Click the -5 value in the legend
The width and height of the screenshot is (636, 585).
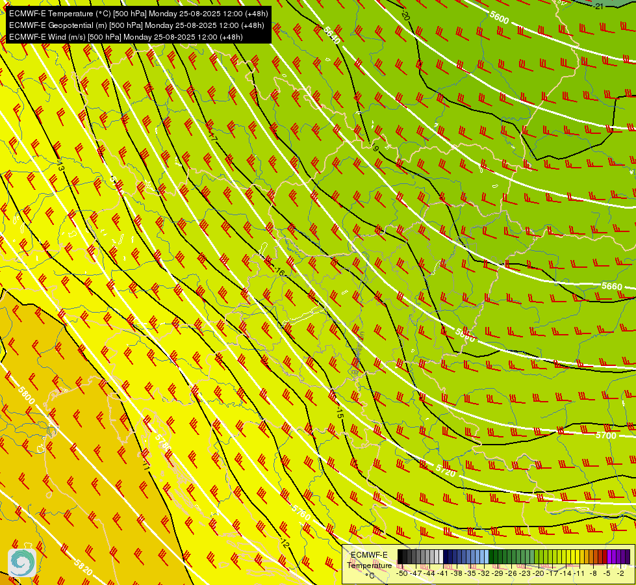click(x=607, y=573)
